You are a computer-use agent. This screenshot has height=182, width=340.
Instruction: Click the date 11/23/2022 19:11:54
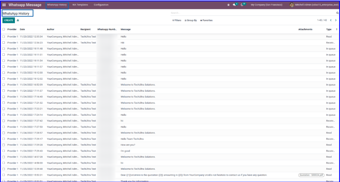click(x=31, y=61)
